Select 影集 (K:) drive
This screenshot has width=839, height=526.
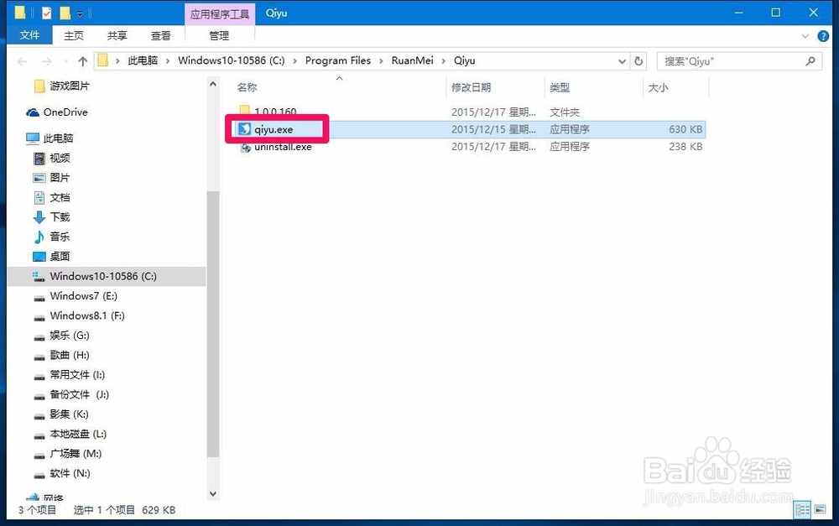tap(69, 414)
